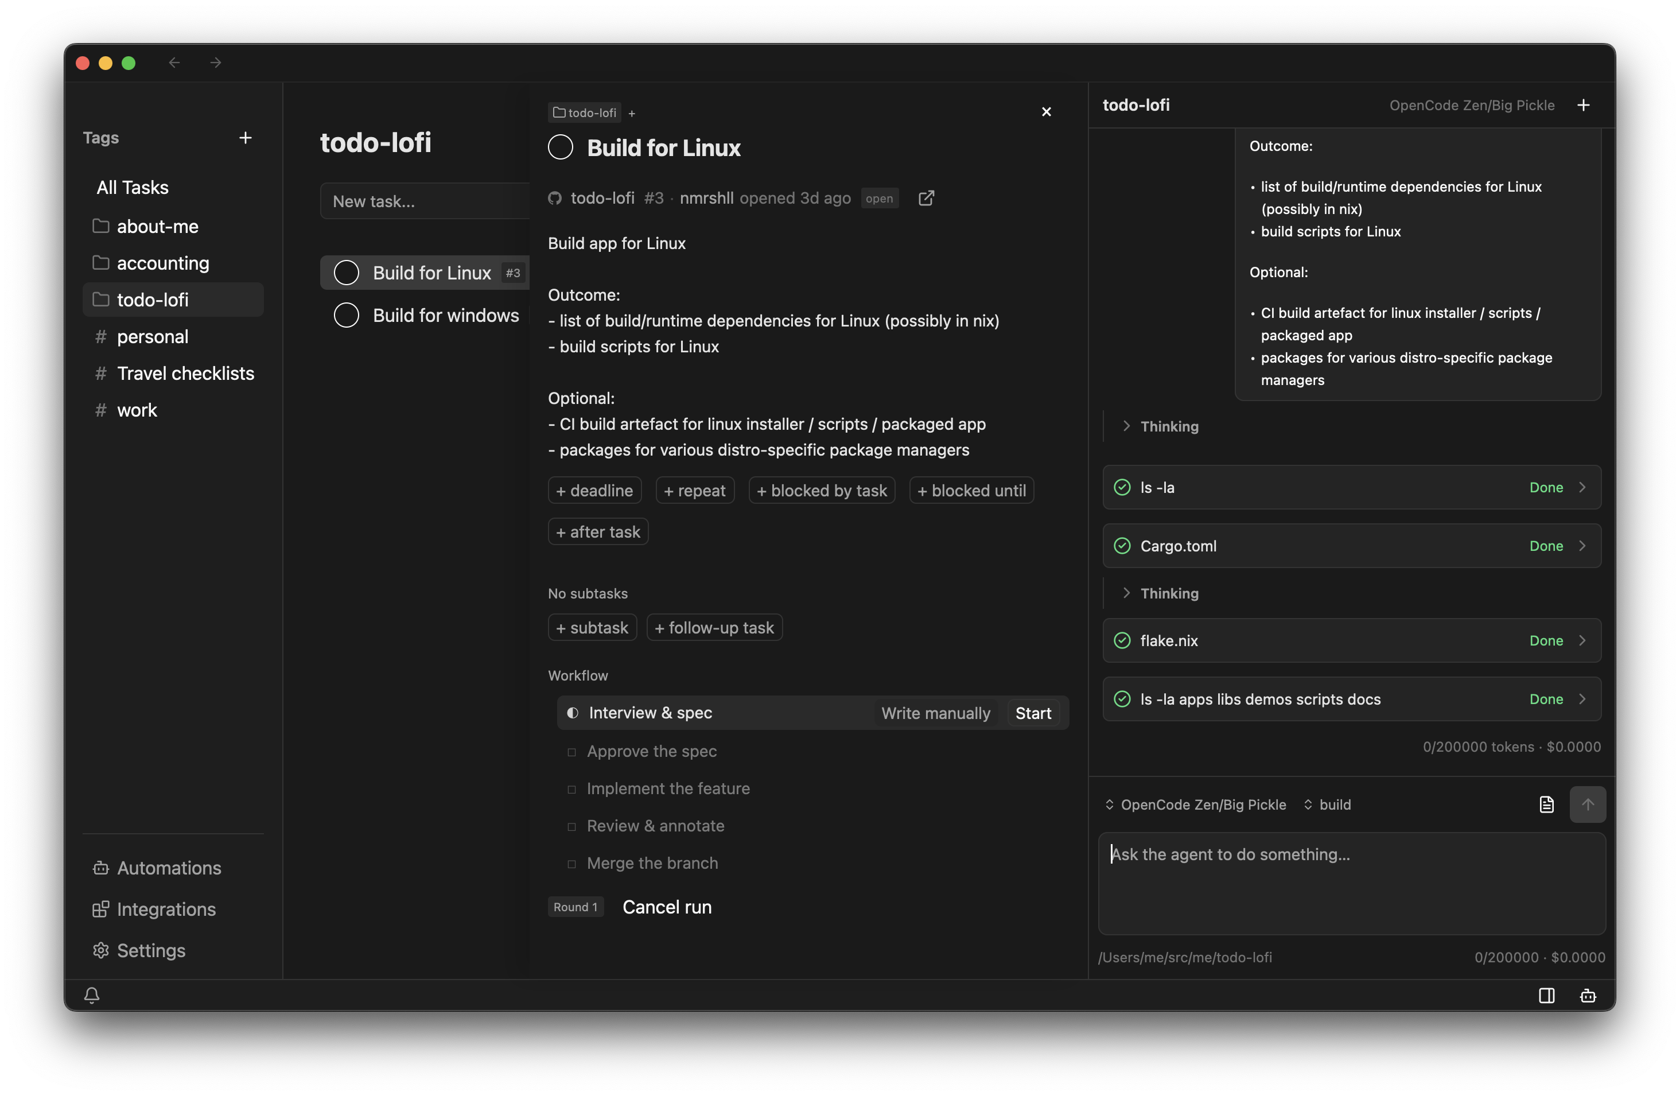Viewport: 1680px width, 1096px height.
Task: Click the document attach icon near send
Action: [x=1546, y=804]
